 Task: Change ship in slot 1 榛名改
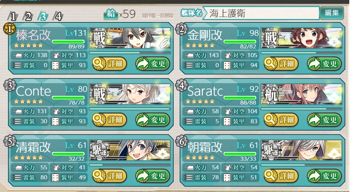(153, 63)
